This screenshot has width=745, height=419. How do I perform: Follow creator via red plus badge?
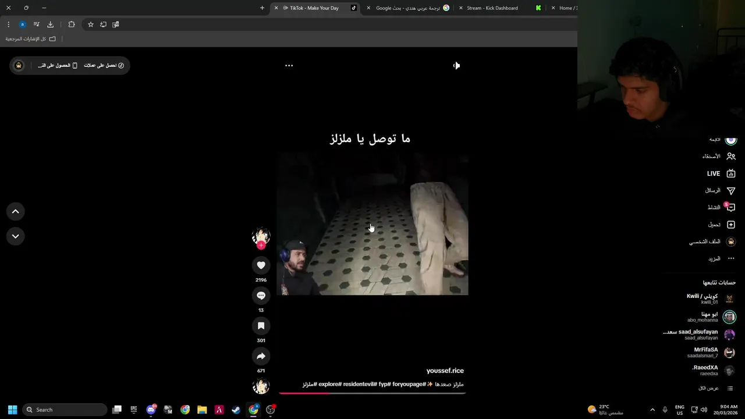[x=261, y=246]
